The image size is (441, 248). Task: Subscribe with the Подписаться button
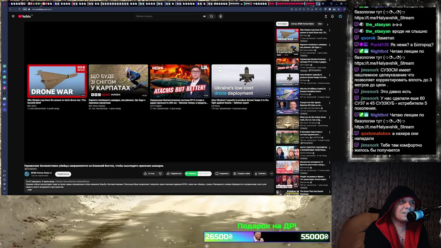click(63, 174)
